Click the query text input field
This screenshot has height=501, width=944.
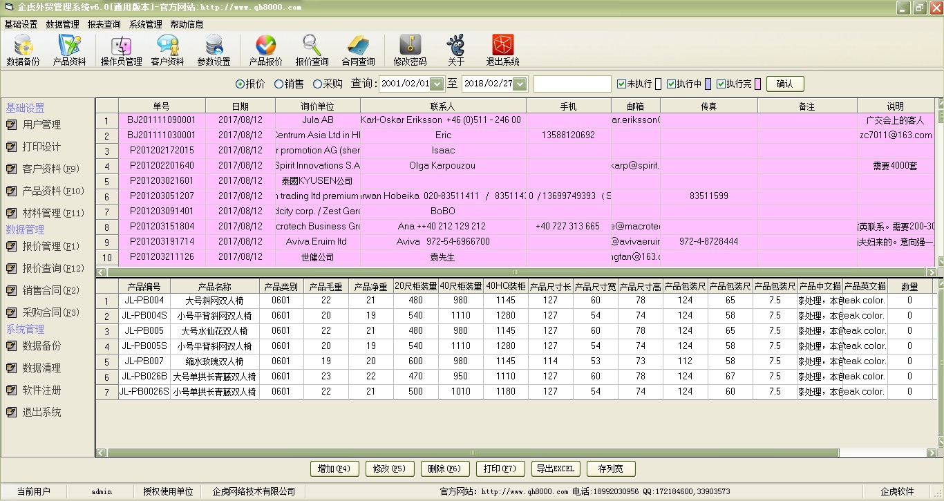tap(572, 84)
